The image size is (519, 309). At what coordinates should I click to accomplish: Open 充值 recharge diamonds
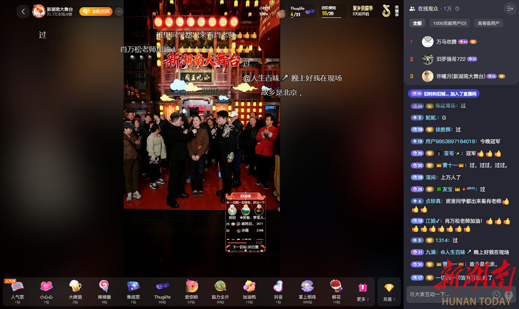tap(389, 291)
